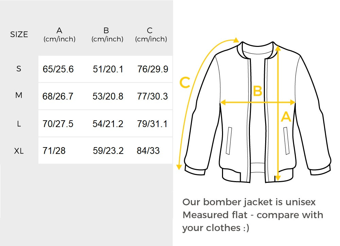Select the L size row label

click(19, 124)
